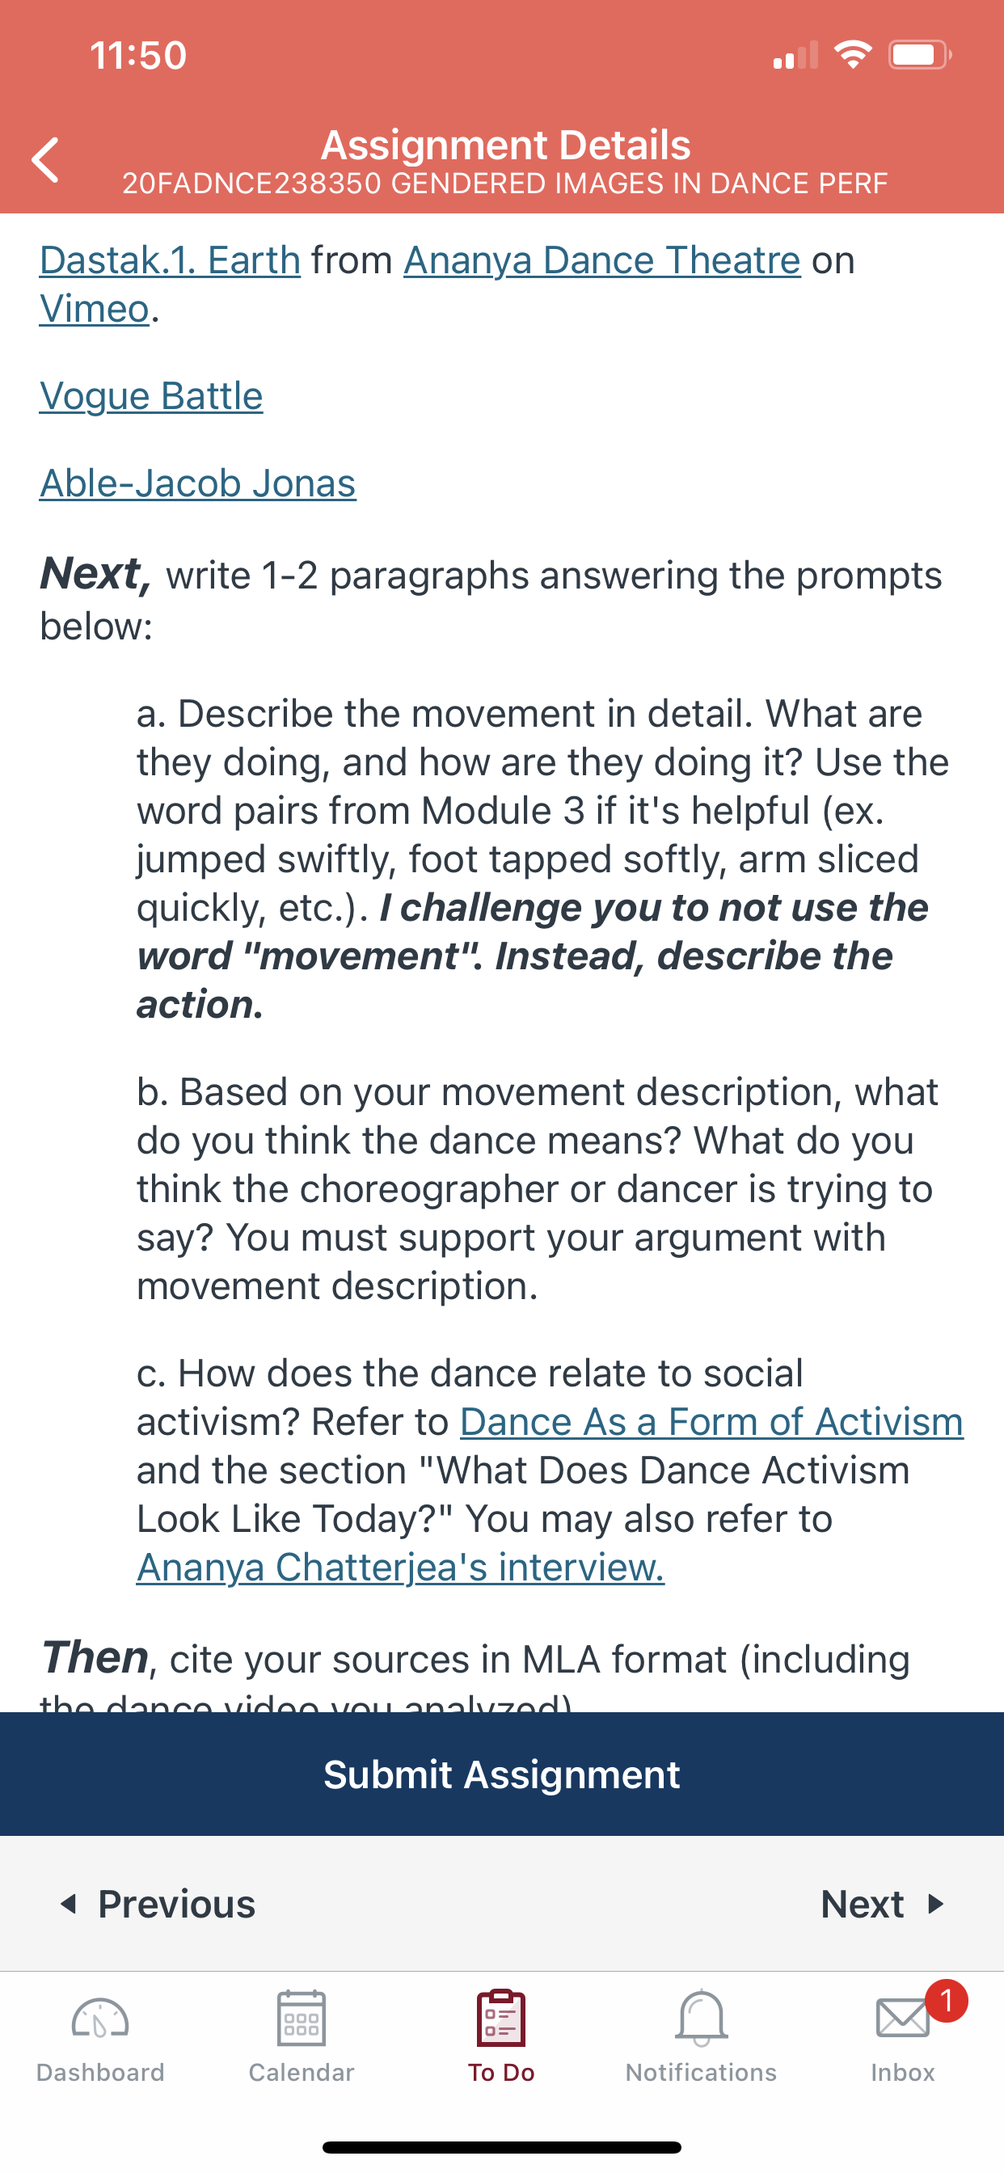Image resolution: width=1004 pixels, height=2173 pixels.
Task: Tap the Assignment Details header title
Action: click(505, 145)
